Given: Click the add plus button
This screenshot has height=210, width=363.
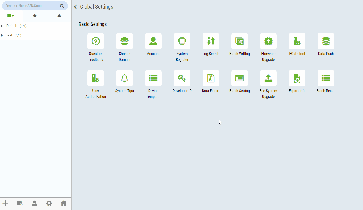Looking at the screenshot, I should tap(5, 203).
